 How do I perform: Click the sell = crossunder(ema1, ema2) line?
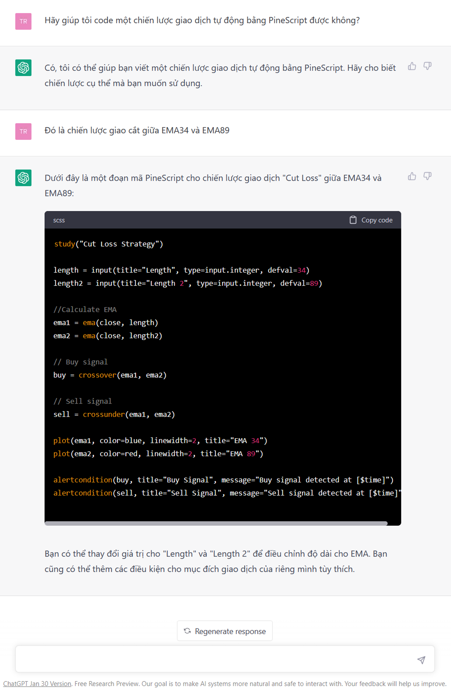[x=114, y=415]
